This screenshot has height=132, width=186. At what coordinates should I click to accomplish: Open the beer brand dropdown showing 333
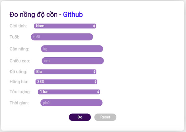click(x=66, y=82)
